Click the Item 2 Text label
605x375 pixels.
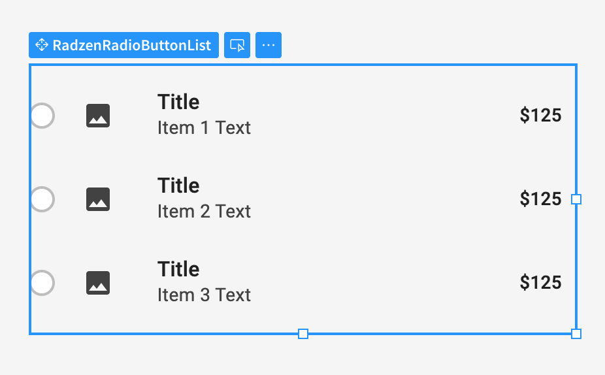204,212
